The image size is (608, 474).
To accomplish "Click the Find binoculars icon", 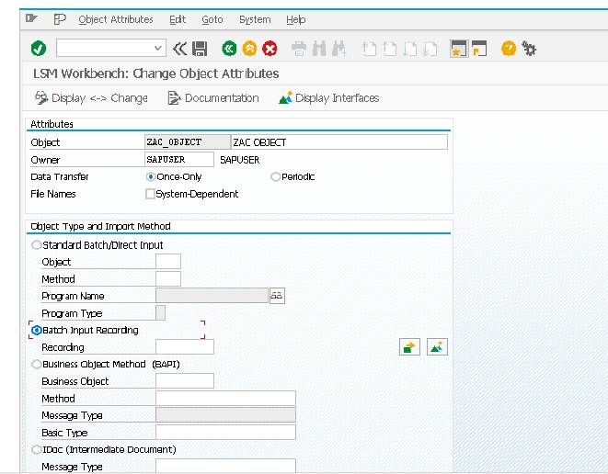I will click(319, 49).
